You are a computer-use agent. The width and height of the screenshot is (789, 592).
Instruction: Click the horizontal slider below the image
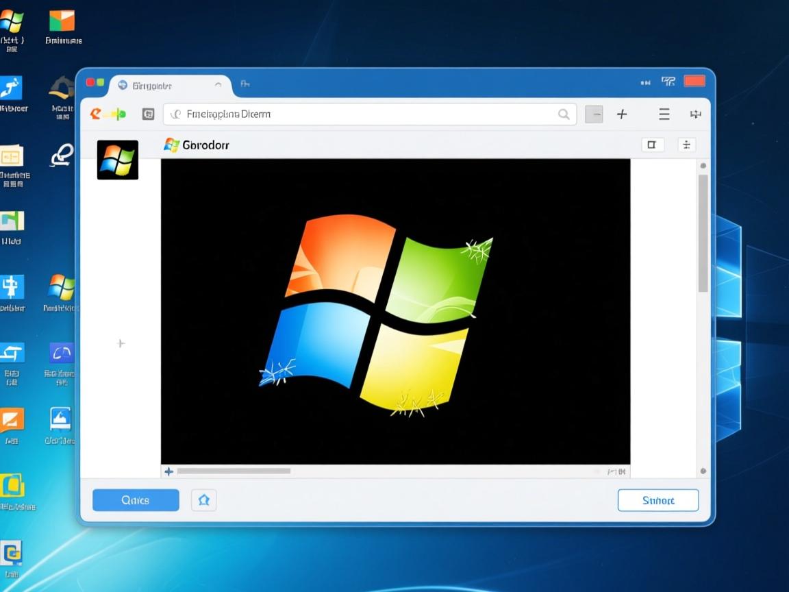tap(234, 471)
